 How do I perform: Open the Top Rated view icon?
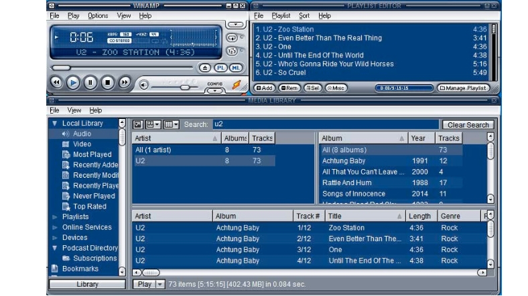pos(66,206)
